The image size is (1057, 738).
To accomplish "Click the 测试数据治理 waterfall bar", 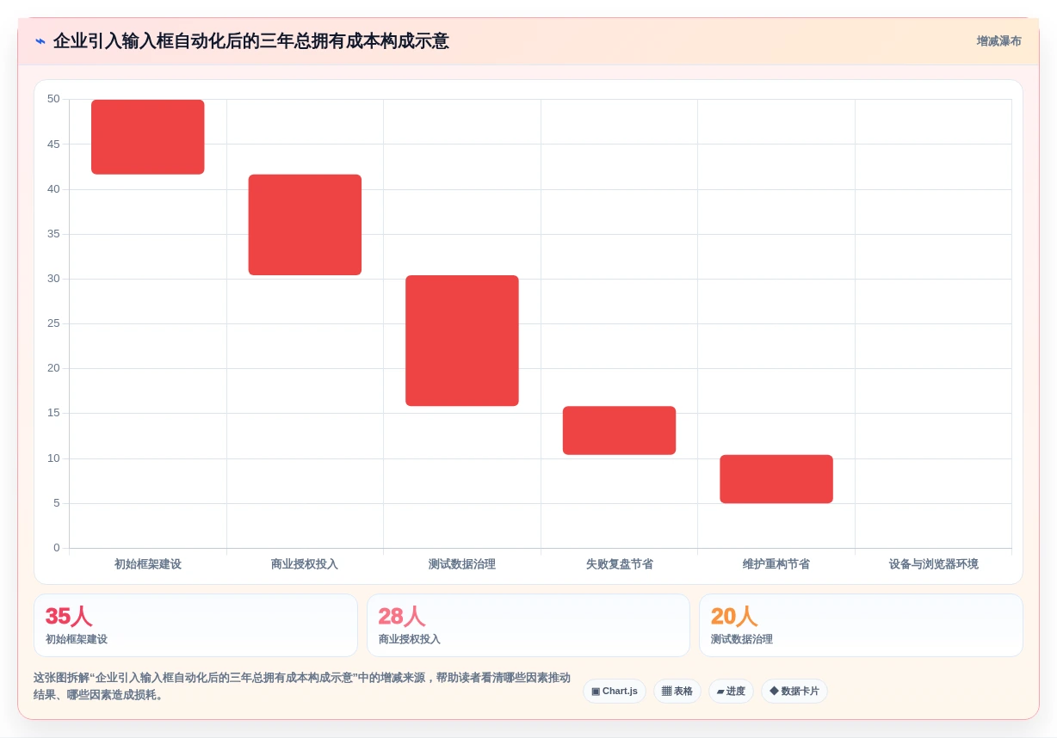I will tap(462, 341).
